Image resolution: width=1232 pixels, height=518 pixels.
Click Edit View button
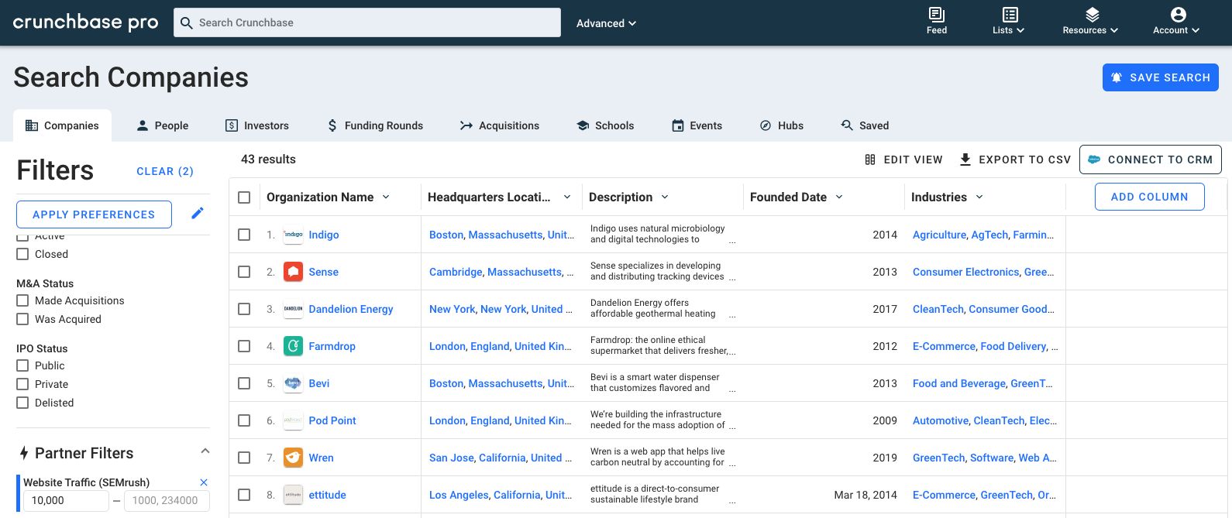coord(903,160)
